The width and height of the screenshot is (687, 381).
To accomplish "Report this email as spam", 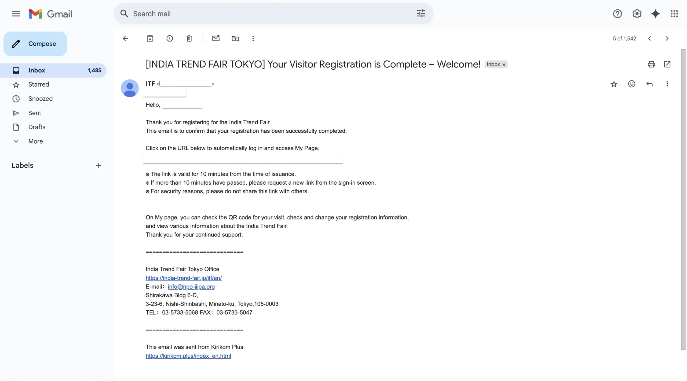I will coord(170,39).
